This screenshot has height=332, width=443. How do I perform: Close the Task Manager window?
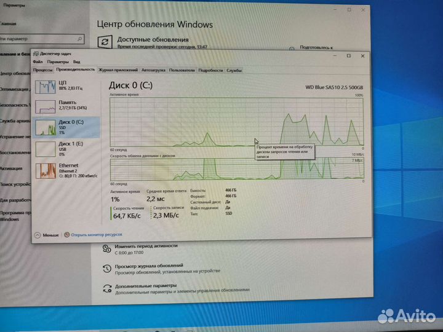coord(362,56)
